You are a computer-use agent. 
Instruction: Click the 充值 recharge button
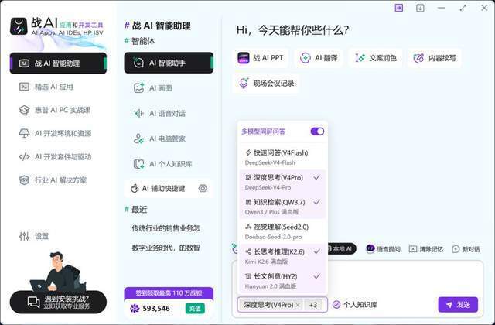pyautogui.click(x=195, y=308)
